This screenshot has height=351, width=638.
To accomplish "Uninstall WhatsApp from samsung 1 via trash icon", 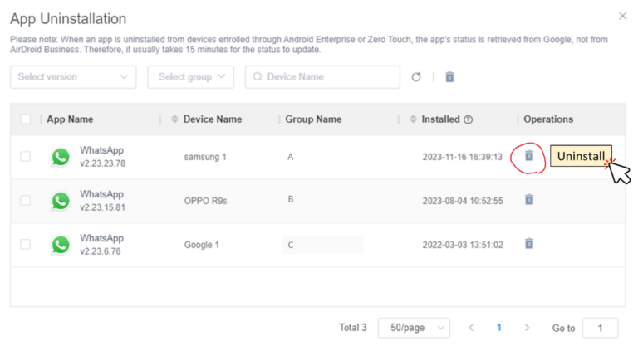I will pos(529,156).
